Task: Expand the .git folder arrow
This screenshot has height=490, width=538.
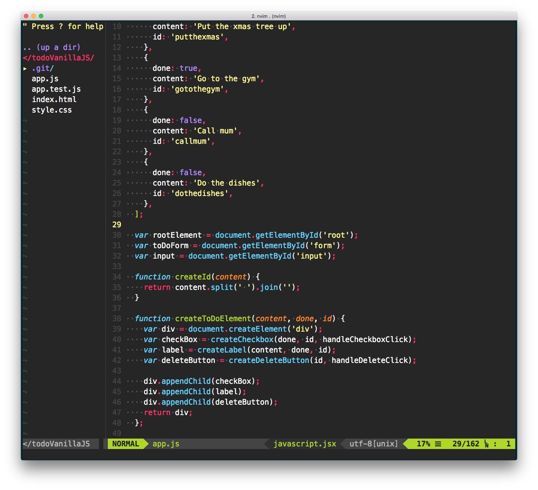Action: pyautogui.click(x=25, y=69)
